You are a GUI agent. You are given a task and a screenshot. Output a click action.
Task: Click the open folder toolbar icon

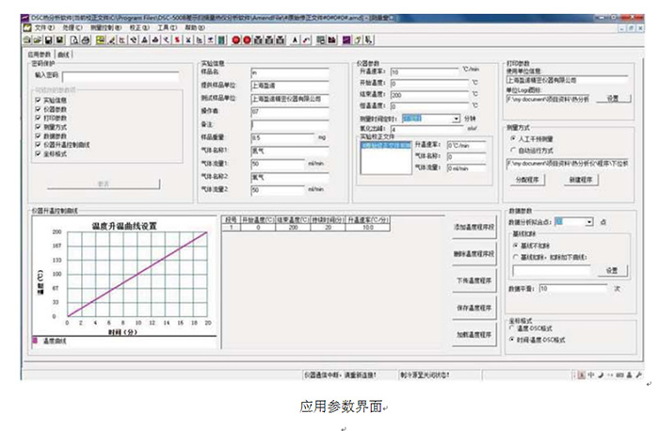point(38,40)
